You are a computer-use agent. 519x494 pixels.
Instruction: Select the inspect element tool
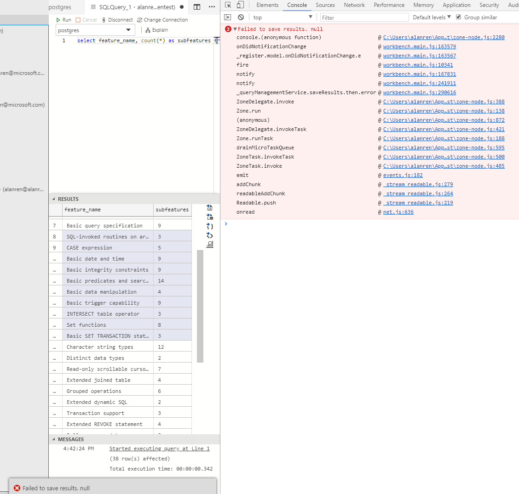tap(228, 5)
